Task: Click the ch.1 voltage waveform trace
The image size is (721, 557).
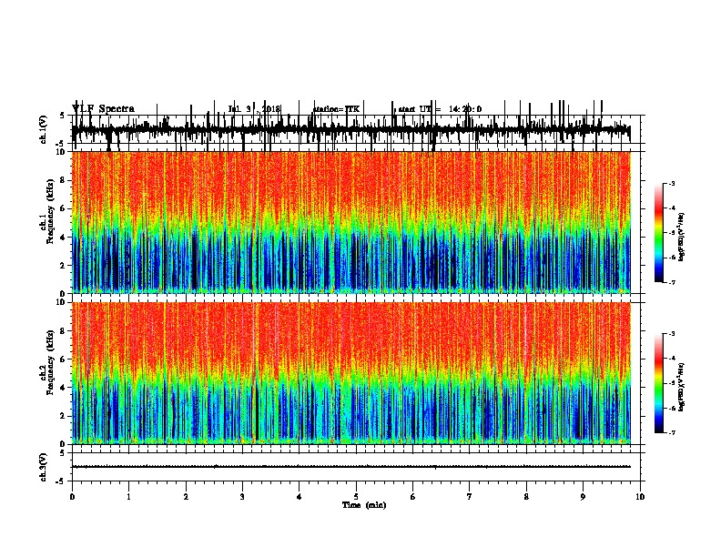Action: [350, 130]
